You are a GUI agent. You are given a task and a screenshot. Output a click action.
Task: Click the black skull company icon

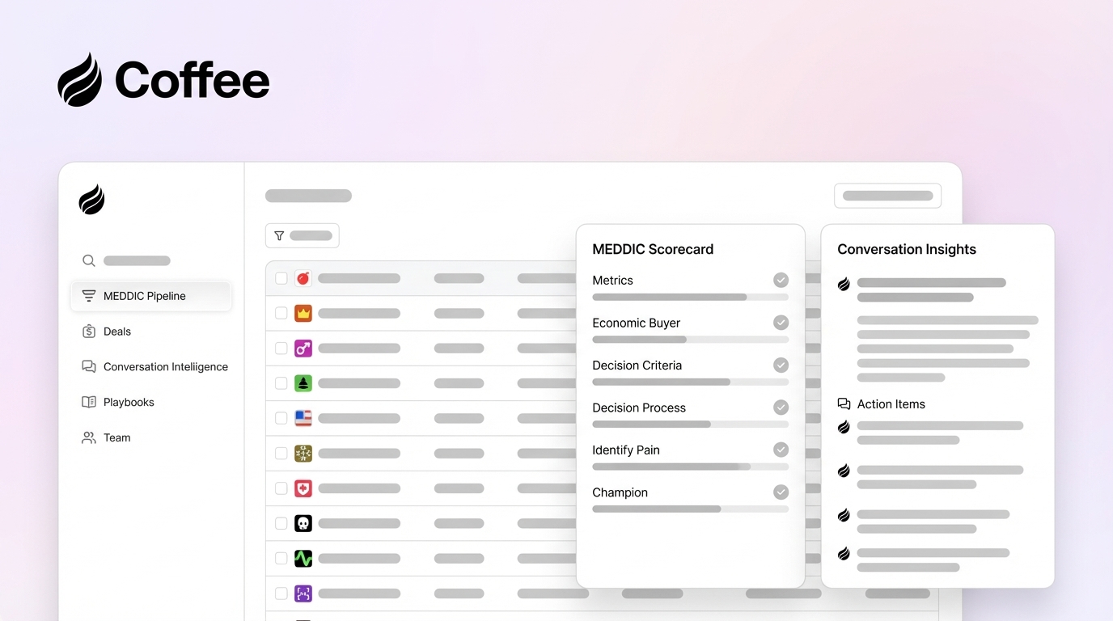[x=303, y=523]
